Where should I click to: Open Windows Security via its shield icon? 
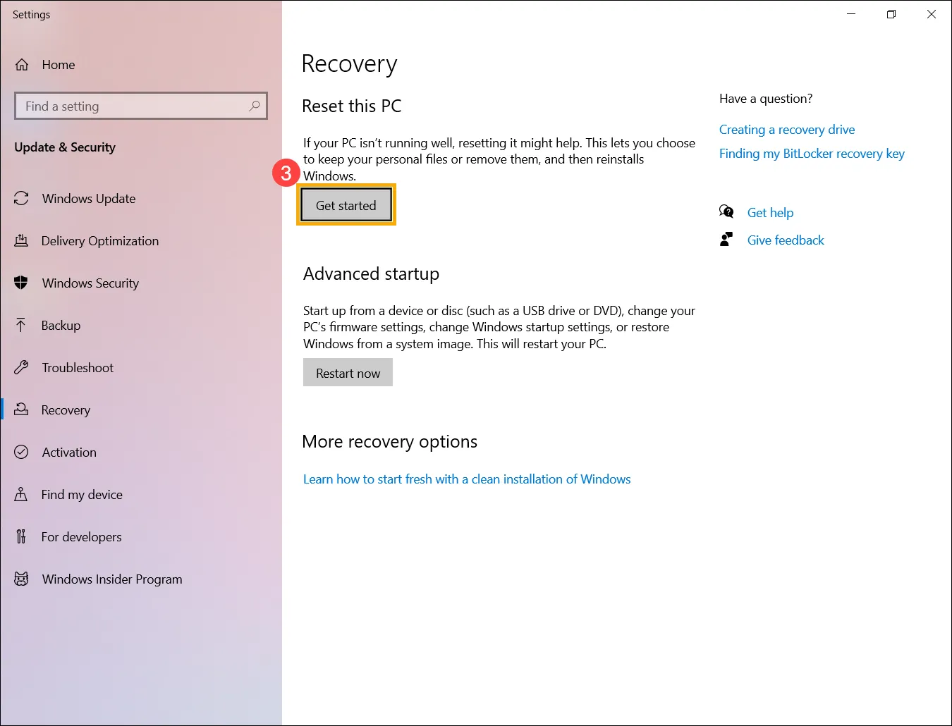(21, 283)
